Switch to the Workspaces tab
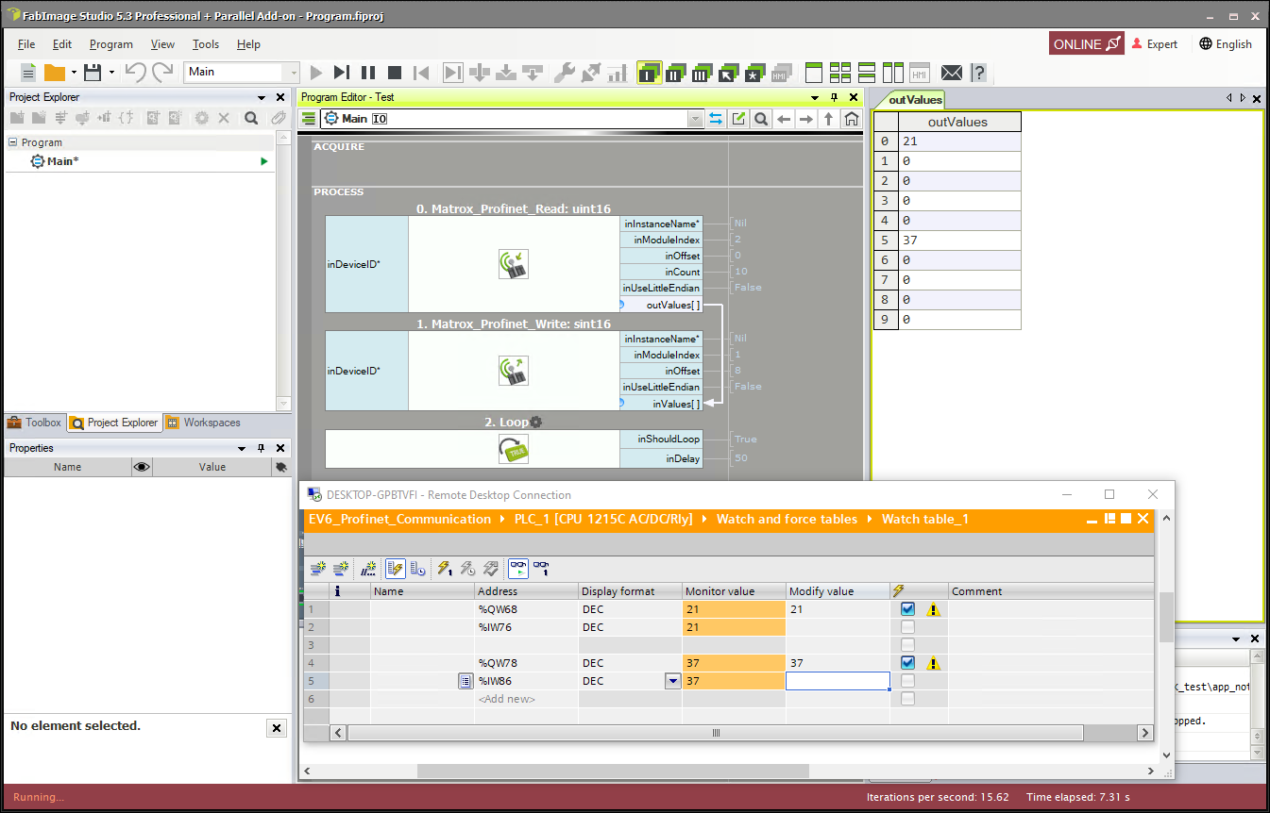 click(203, 423)
